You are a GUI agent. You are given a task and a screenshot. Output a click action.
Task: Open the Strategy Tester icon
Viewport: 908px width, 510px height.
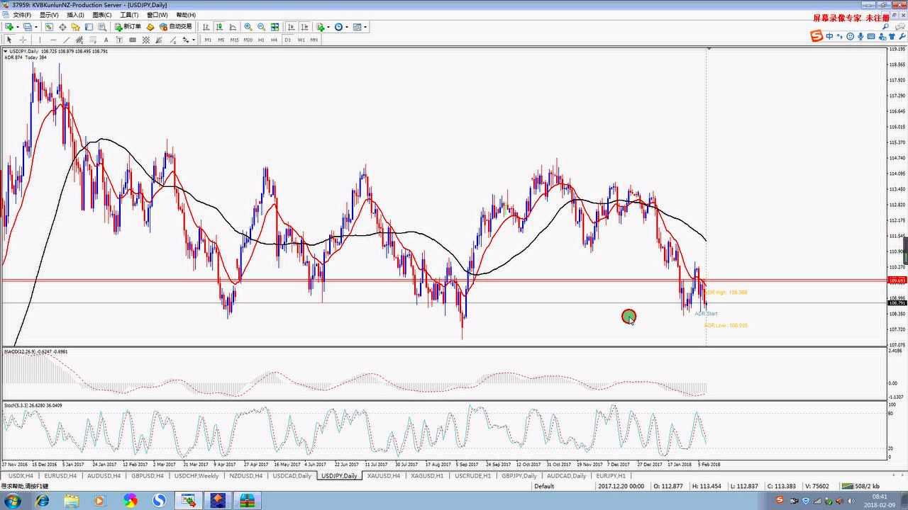[x=102, y=27]
